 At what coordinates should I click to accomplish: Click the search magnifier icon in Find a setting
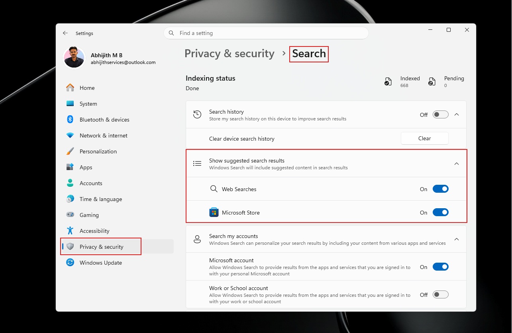pos(171,33)
